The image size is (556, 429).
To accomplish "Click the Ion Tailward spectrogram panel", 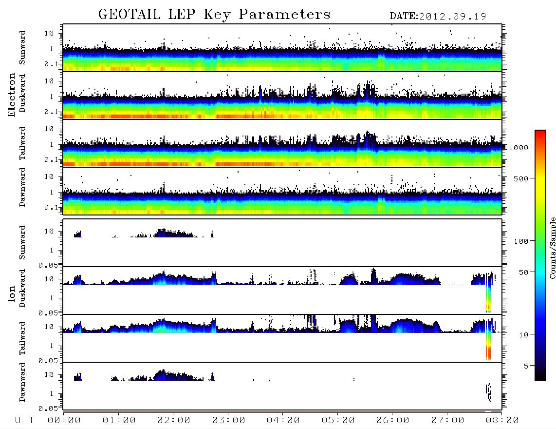I will [x=282, y=338].
